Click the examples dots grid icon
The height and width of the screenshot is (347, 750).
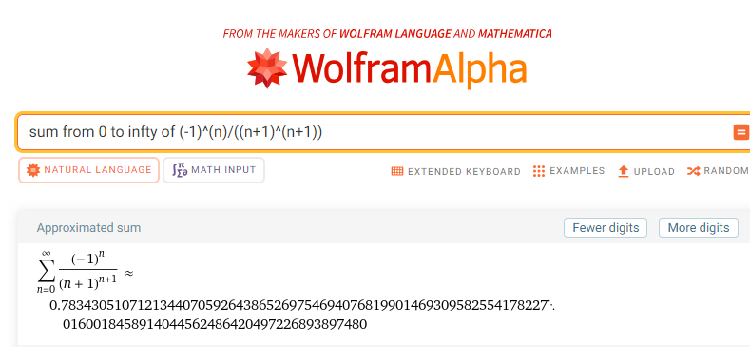(539, 171)
